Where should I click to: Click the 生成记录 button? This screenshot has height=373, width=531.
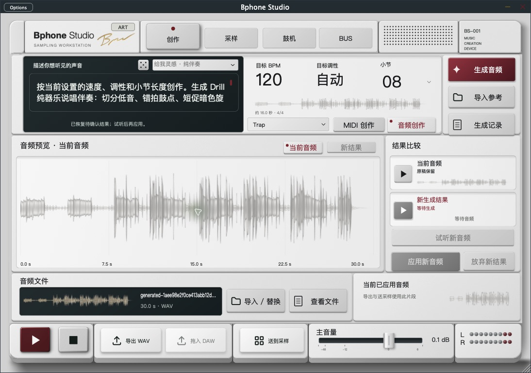[481, 125]
